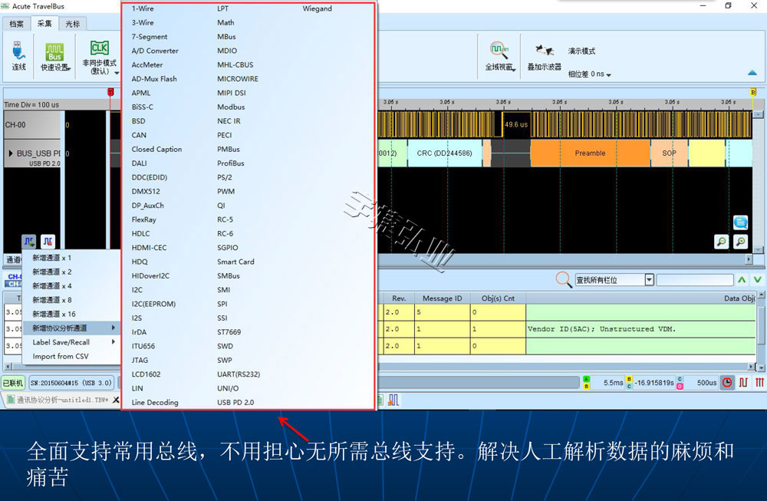Choose I2C protocol from list
Viewport: 767px width, 501px height.
[137, 290]
